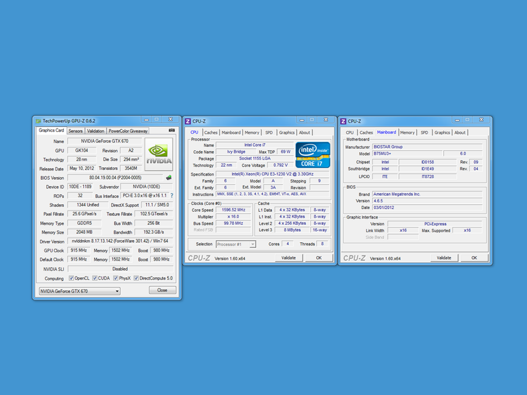Open SPD tab in the middle CPU-Z window
The image size is (527, 395).
(269, 133)
